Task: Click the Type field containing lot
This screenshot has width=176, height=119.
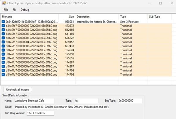Action: [x=86, y=101]
